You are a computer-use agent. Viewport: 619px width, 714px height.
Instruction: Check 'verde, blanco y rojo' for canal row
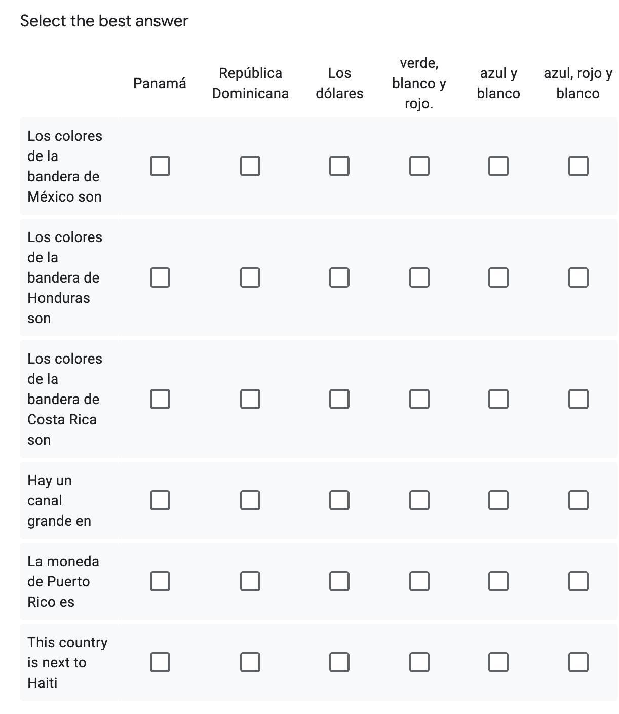(419, 500)
